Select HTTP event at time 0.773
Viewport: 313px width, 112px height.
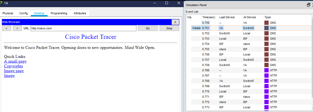pos(251,107)
